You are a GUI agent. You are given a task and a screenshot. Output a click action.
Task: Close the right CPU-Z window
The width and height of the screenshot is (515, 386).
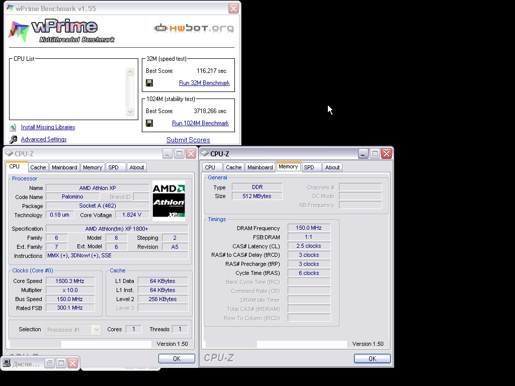coord(387,154)
